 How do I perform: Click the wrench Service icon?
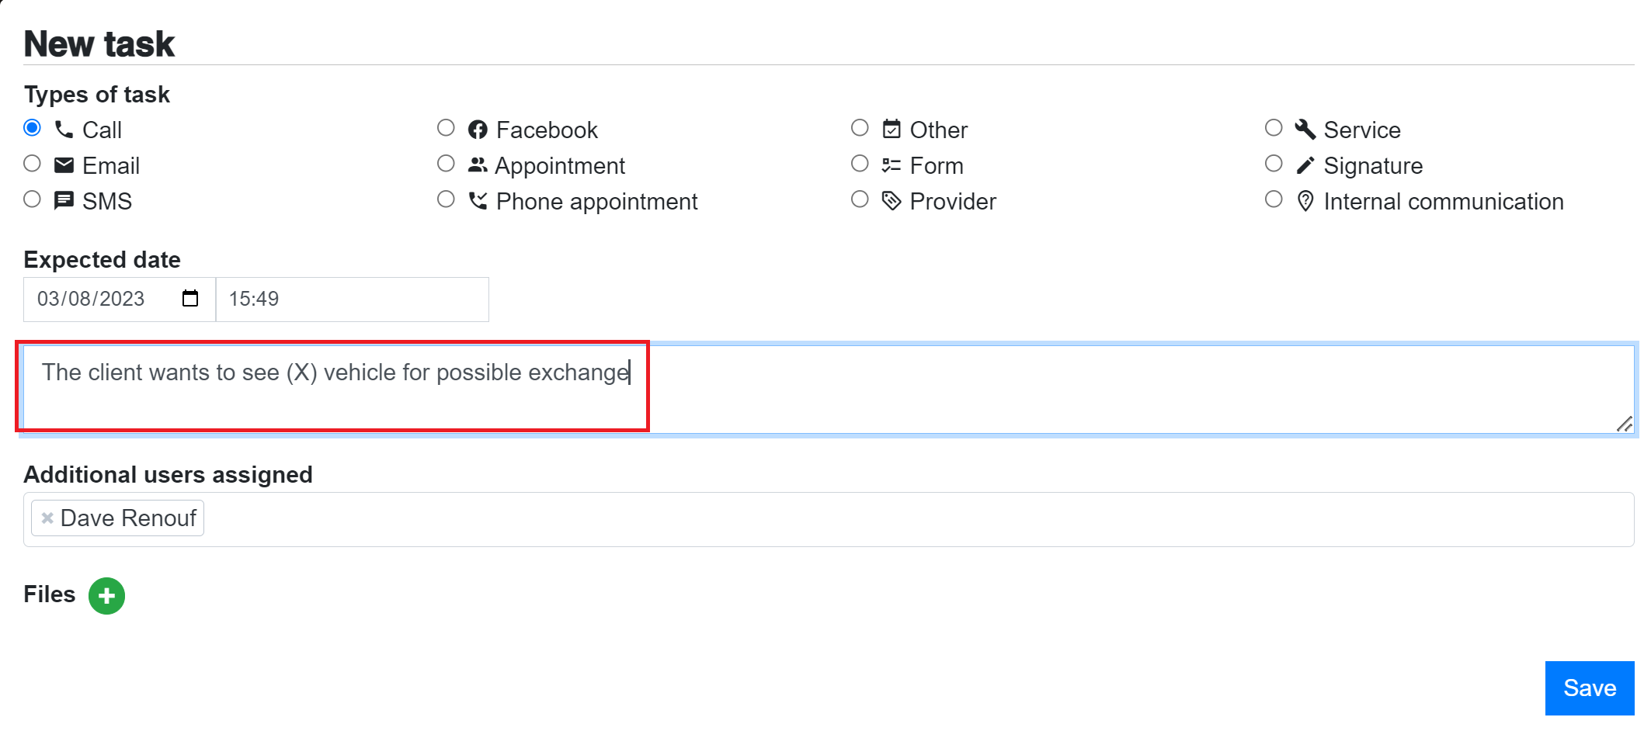point(1305,130)
